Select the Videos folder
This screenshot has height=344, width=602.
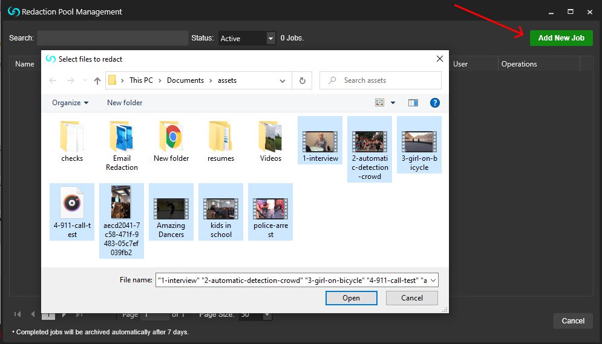click(x=270, y=141)
